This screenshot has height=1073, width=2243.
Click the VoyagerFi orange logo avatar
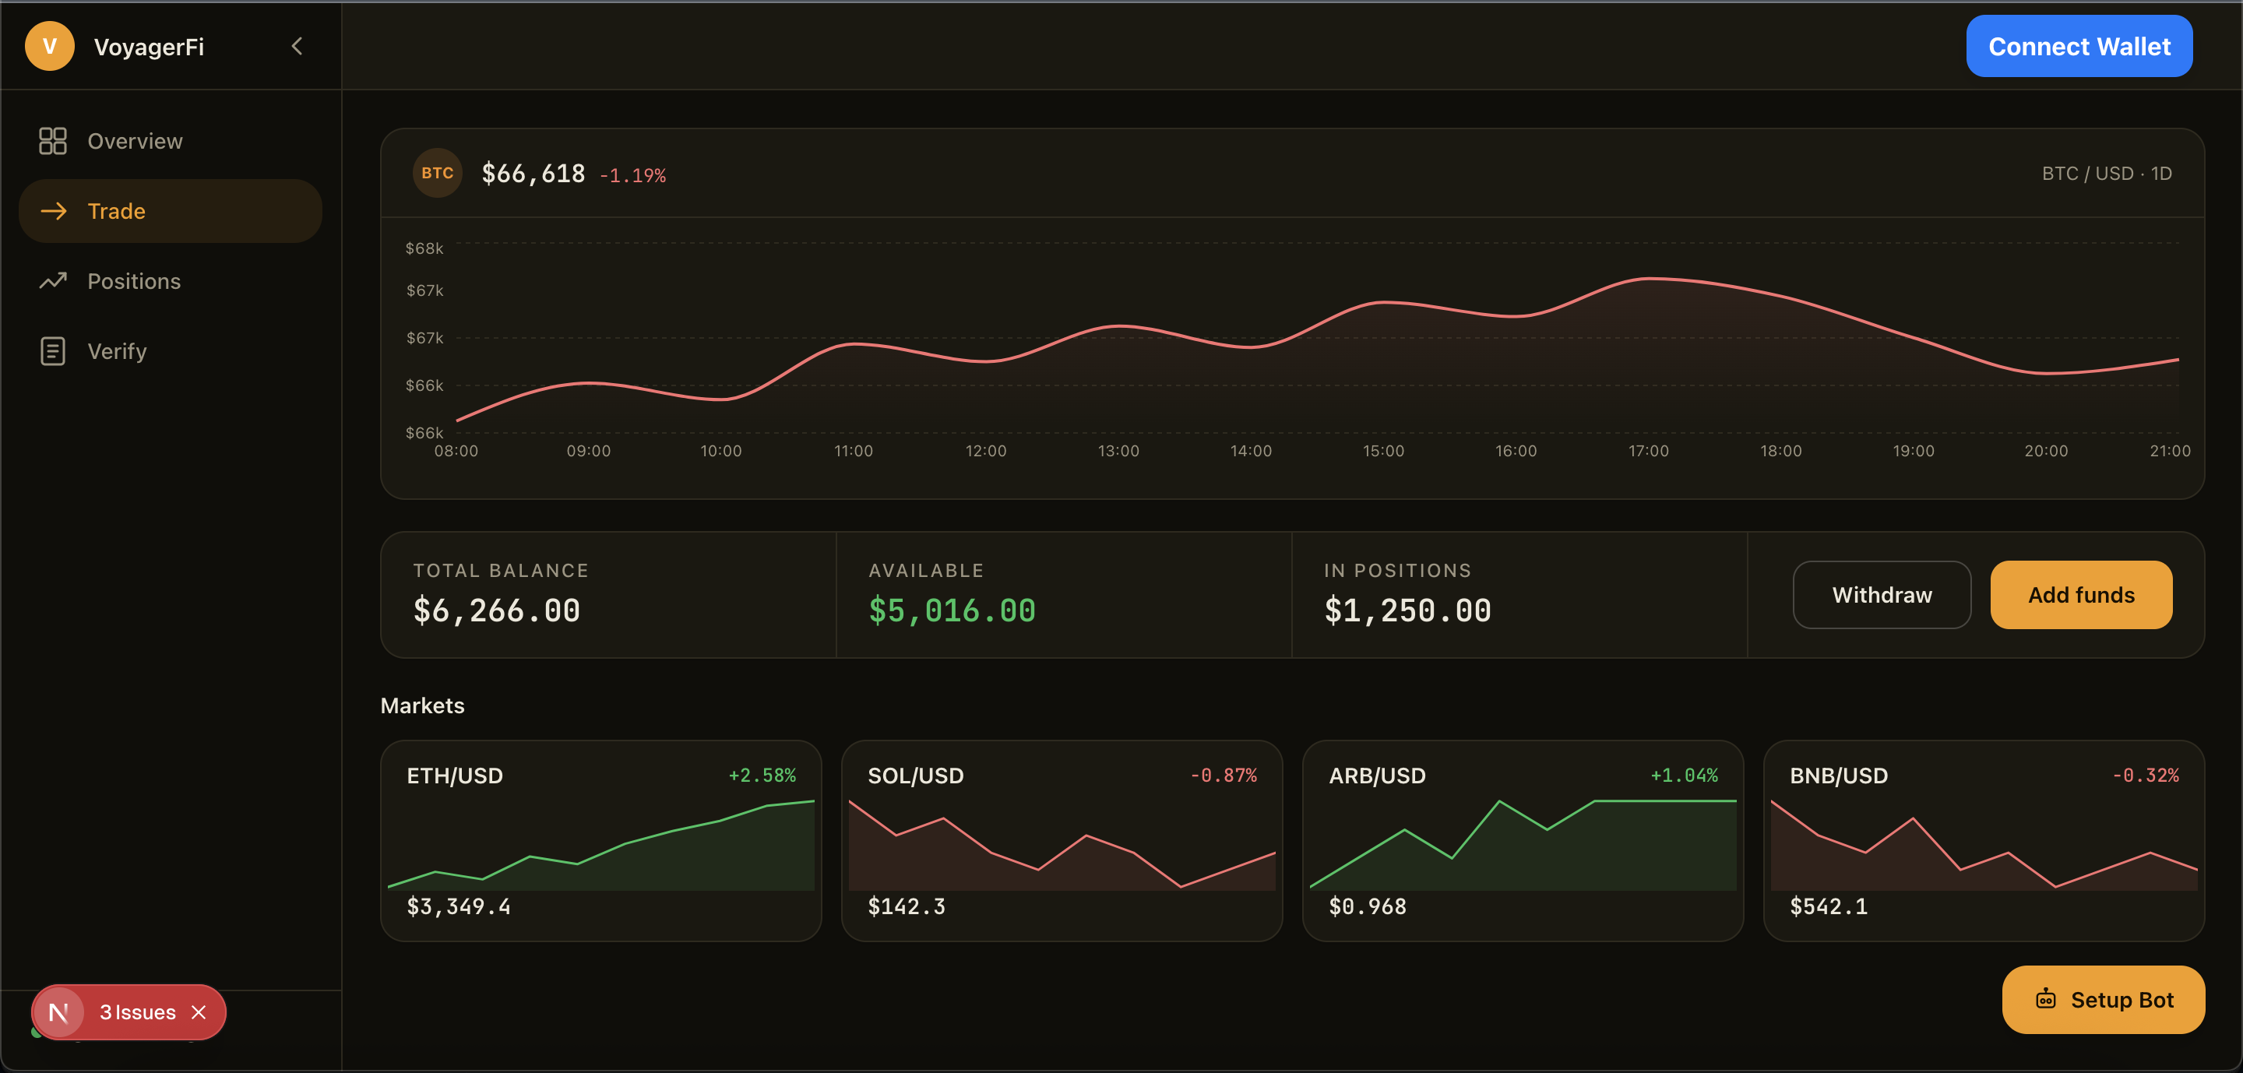point(50,46)
